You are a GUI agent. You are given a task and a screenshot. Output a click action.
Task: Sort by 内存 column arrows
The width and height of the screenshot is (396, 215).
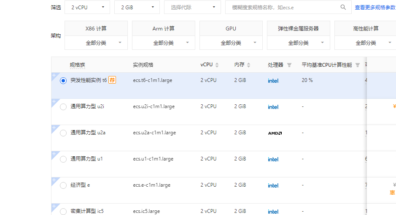248,65
